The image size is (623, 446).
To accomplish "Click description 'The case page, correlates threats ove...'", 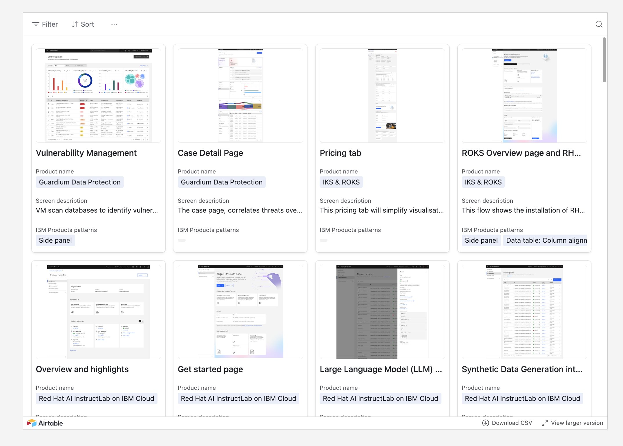I will click(x=240, y=210).
